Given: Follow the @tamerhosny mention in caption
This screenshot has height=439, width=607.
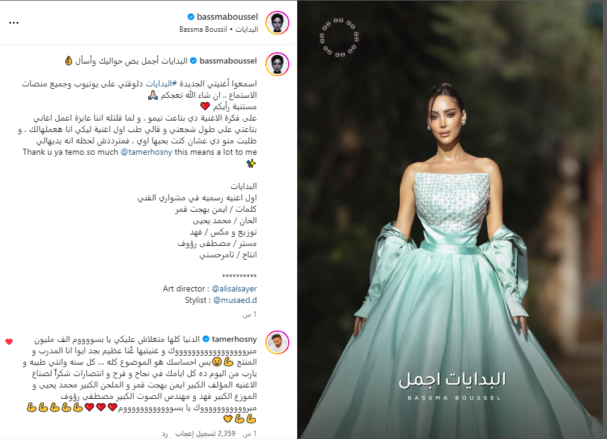Looking at the screenshot, I should [x=146, y=152].
